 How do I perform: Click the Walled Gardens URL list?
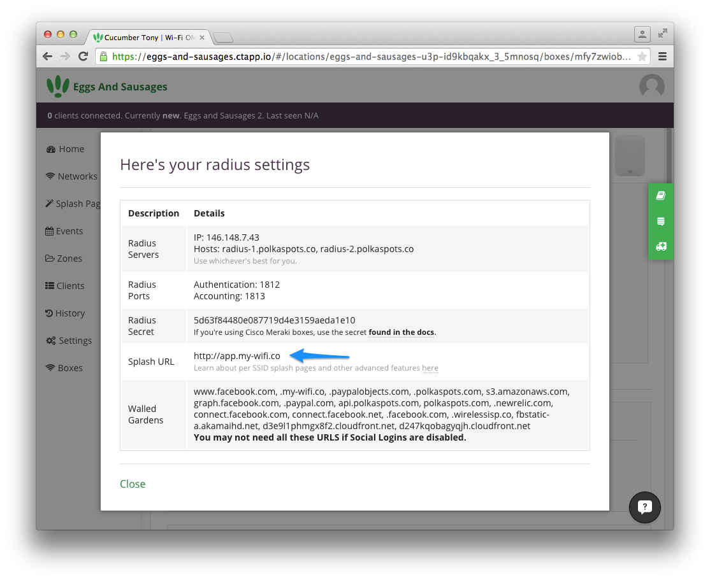(382, 409)
